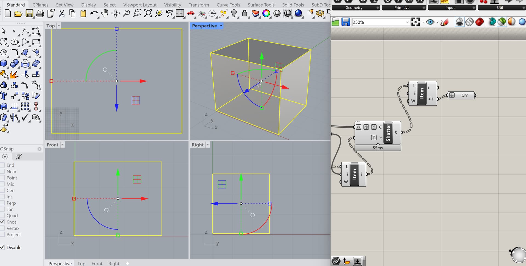Open the Front viewport tab at bottom
Viewport: 526px width, 266px height.
point(97,263)
